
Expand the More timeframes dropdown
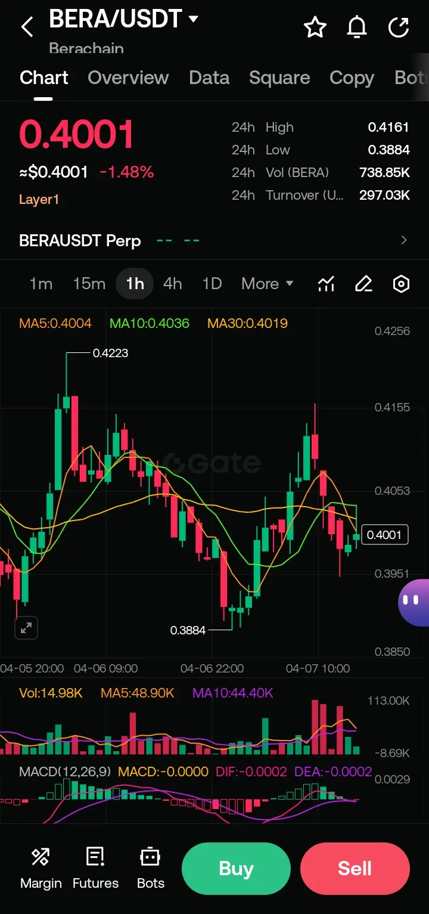coord(268,284)
